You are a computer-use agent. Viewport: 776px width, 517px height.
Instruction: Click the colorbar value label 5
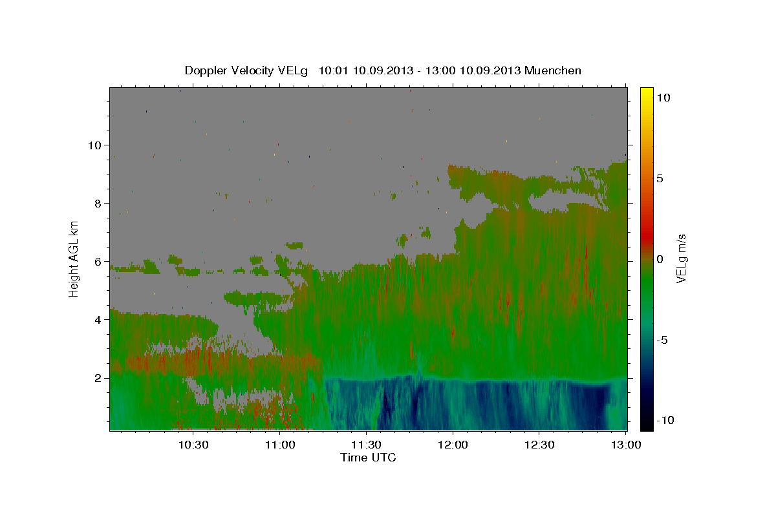pyautogui.click(x=660, y=178)
